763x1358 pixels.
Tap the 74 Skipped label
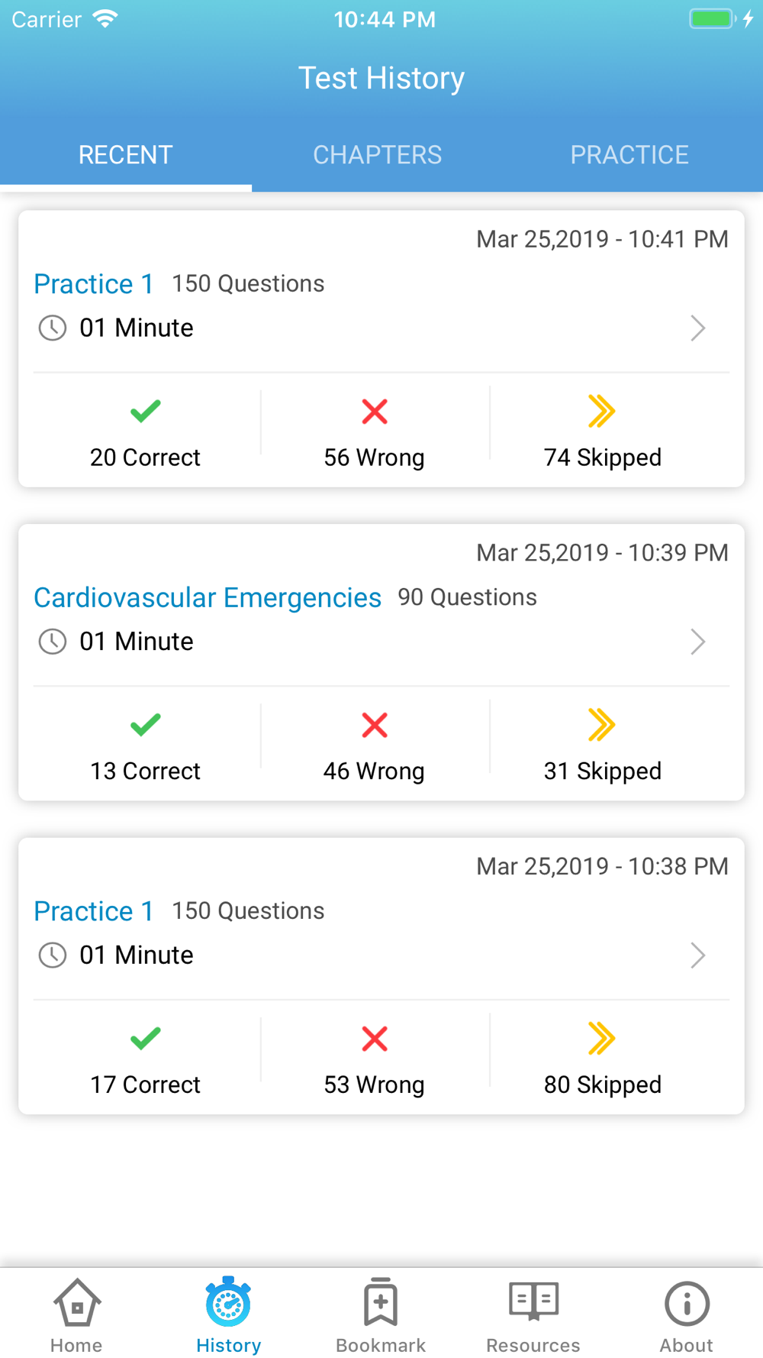coord(603,458)
